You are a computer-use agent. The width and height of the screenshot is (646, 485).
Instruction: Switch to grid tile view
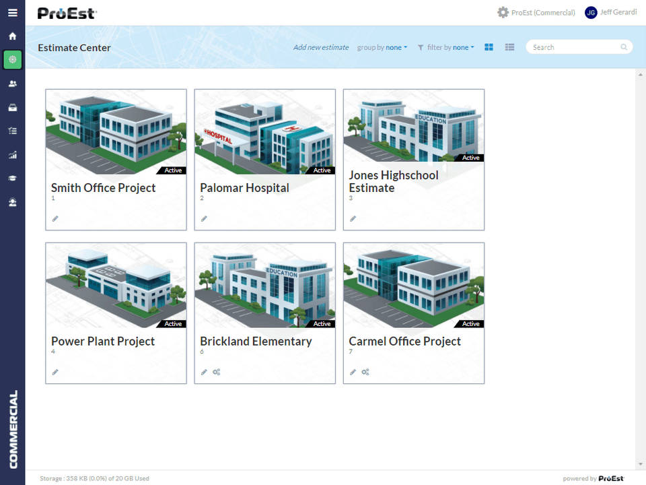[489, 47]
